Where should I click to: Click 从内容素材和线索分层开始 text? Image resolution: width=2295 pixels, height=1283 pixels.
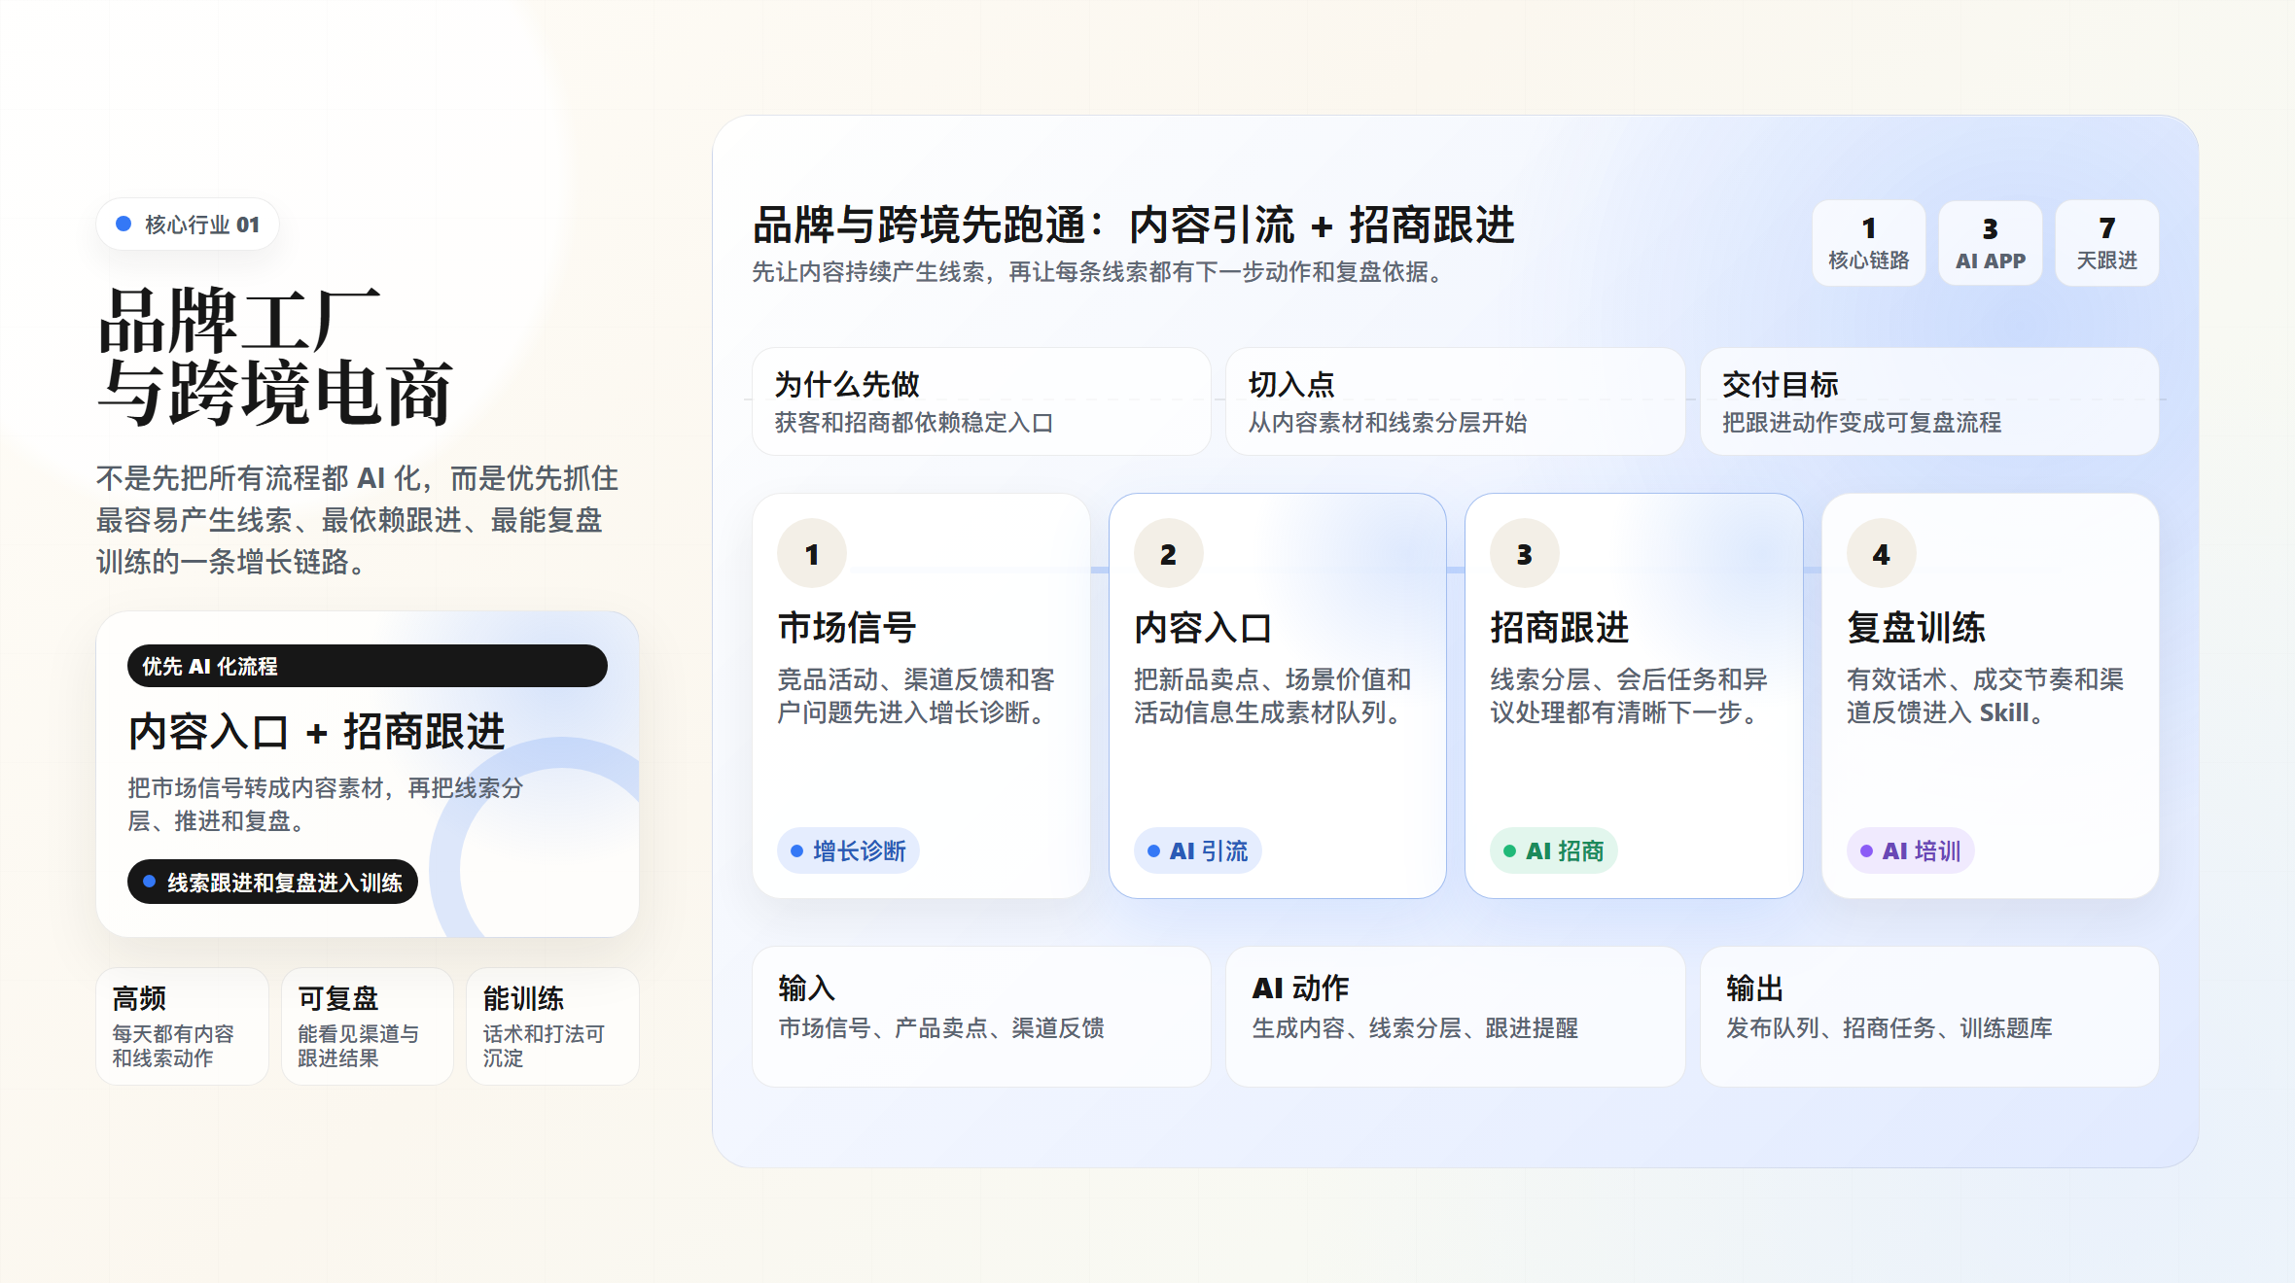click(x=1388, y=423)
